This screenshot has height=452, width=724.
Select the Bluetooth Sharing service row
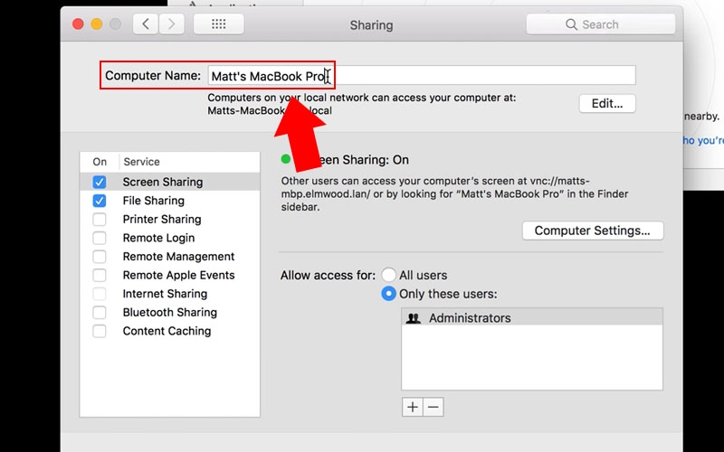click(x=170, y=312)
